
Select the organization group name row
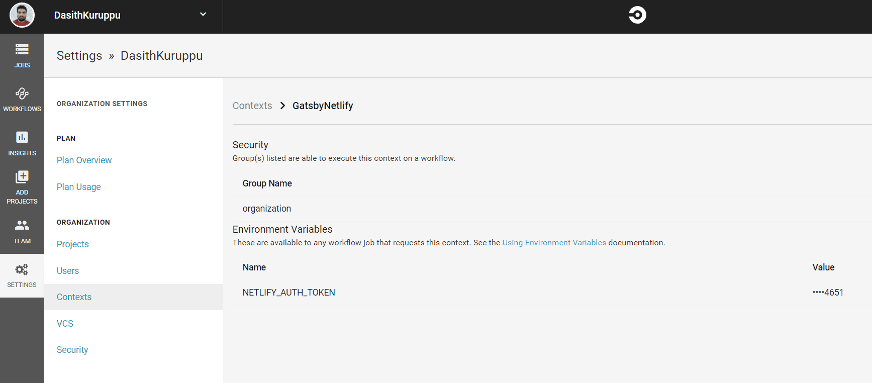(x=552, y=209)
